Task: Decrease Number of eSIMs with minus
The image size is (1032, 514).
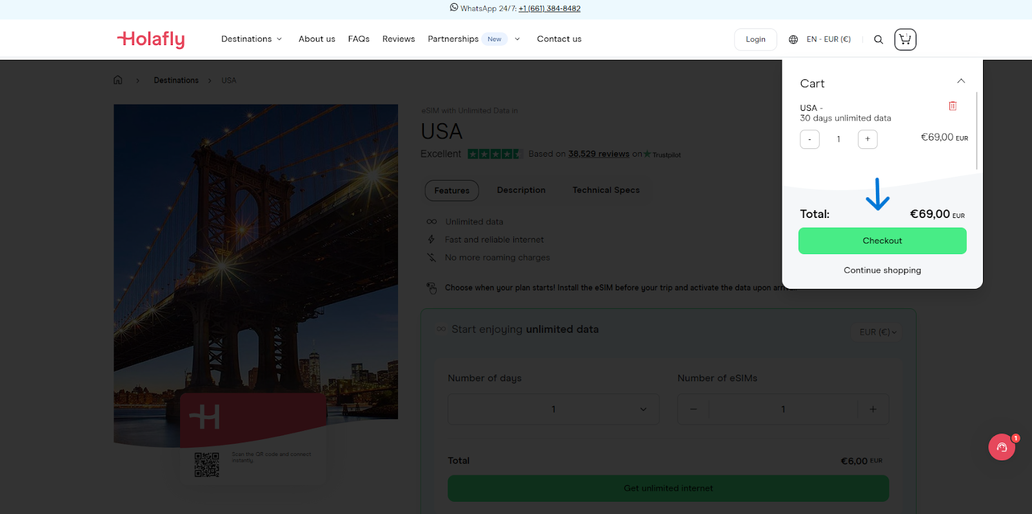Action: coord(693,410)
